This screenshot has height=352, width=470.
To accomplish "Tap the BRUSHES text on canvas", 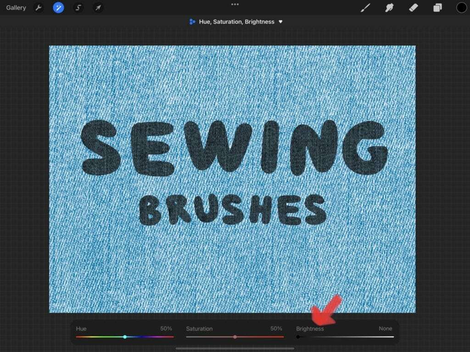I will [233, 210].
